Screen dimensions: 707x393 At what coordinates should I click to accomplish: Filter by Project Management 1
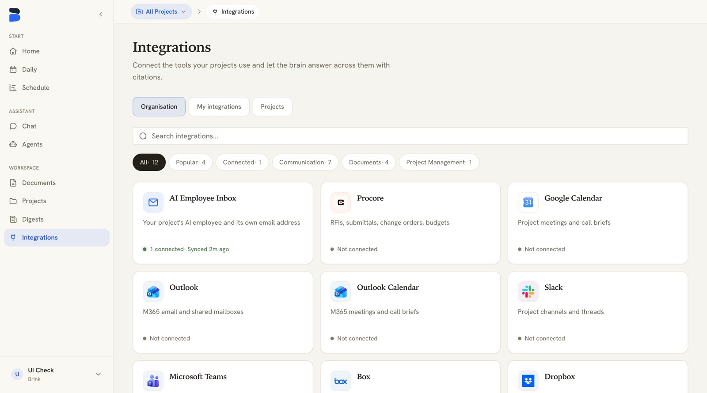(x=439, y=162)
